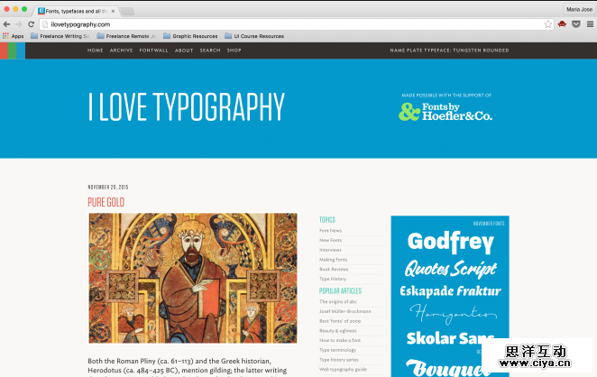Screen dimensions: 597x377
Task: Open the Josef Müller-Brockmann article
Action: click(345, 311)
